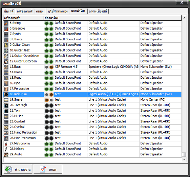Open audio device cell for 18.KickDrum

pyautogui.click(x=114, y=94)
